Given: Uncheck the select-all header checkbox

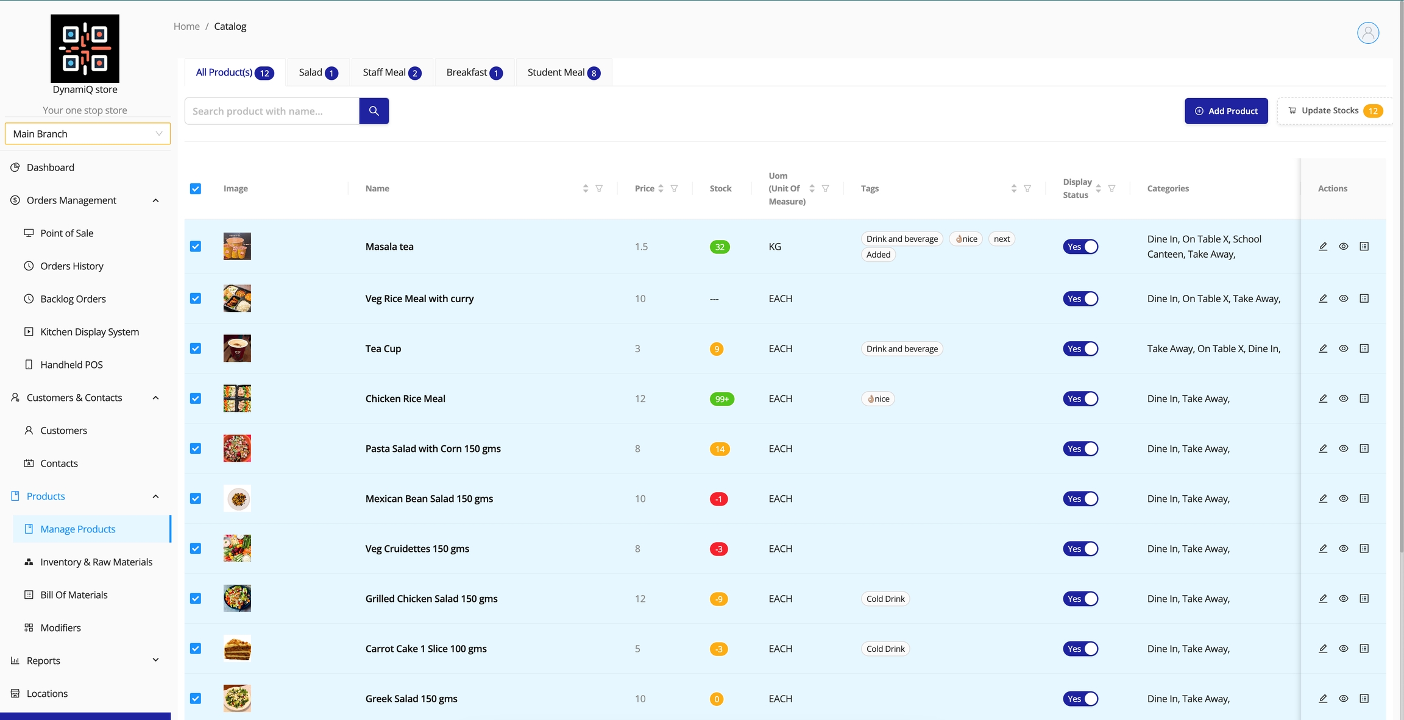Looking at the screenshot, I should pos(196,189).
